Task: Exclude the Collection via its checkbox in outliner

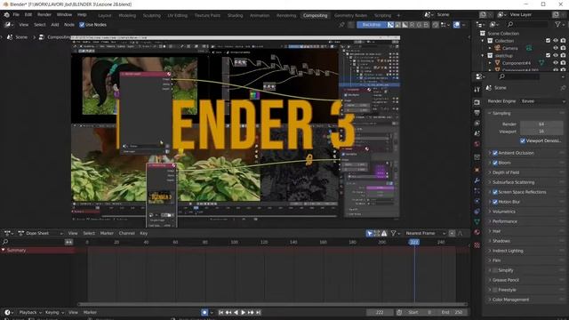Action: [548, 41]
